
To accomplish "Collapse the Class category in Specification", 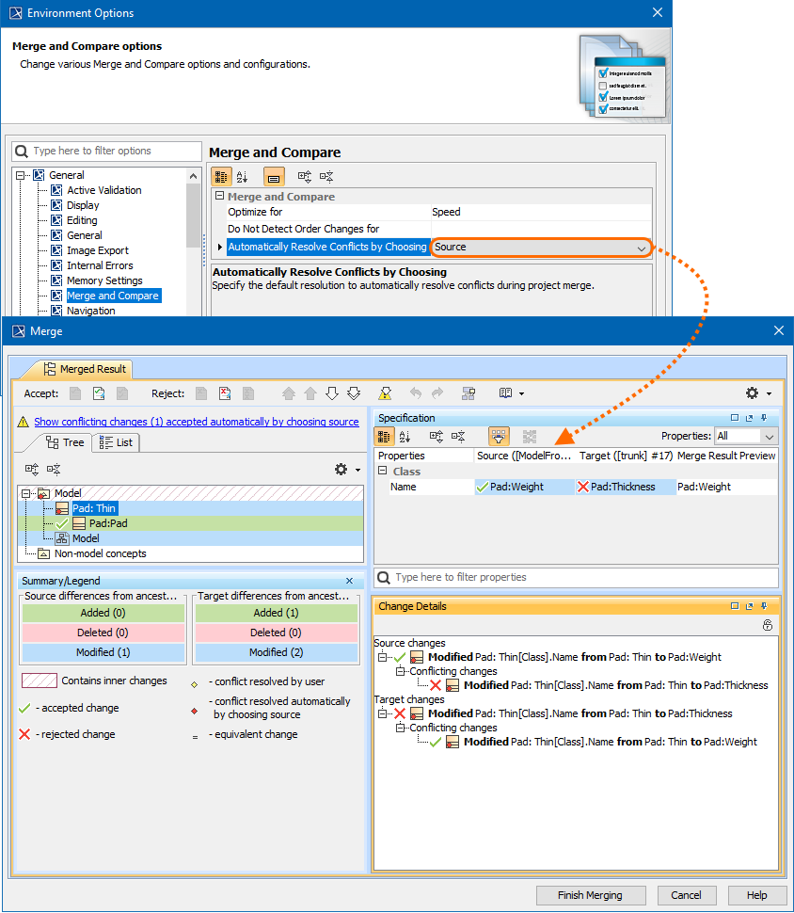I will [383, 472].
